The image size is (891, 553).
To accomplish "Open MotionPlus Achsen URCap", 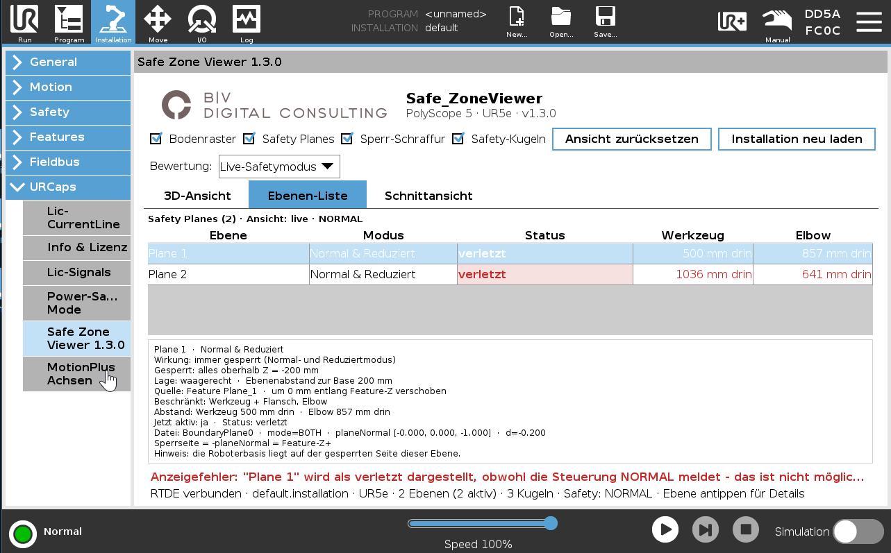I will [76, 374].
